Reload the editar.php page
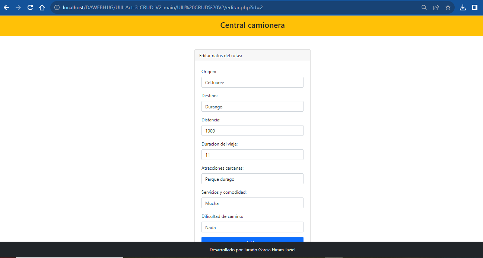 click(30, 7)
